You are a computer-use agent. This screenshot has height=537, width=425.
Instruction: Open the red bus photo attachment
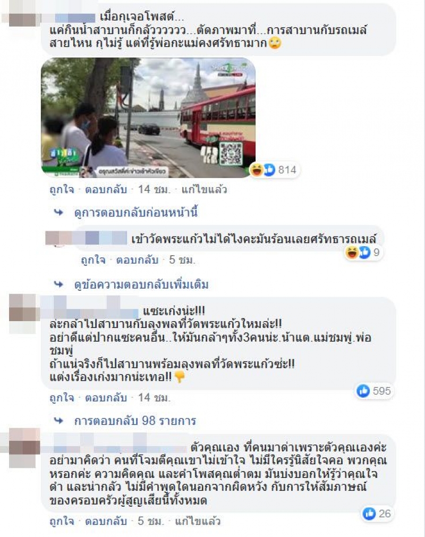[148, 118]
